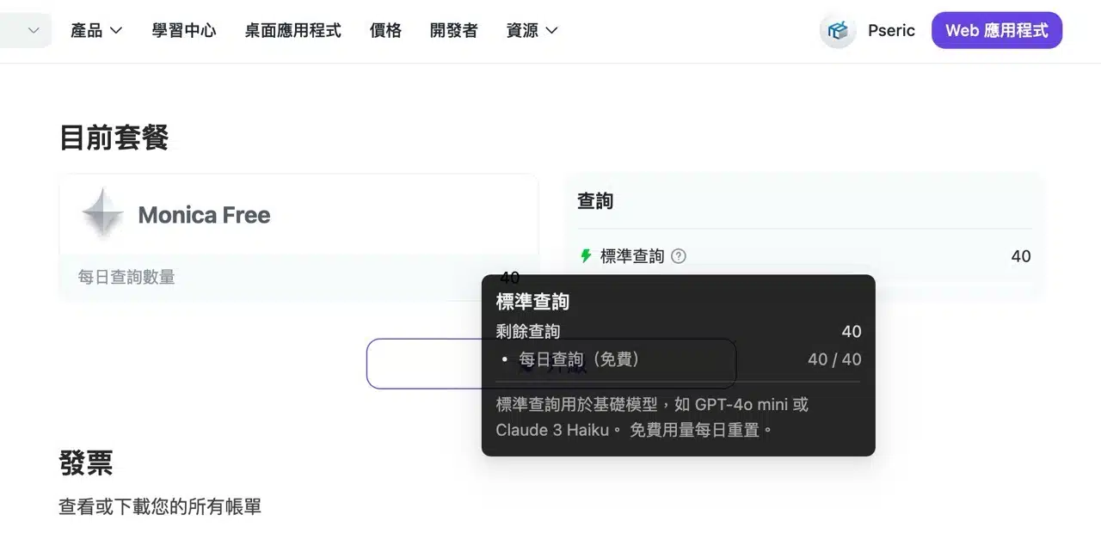Click the 每日查詢數量 row in the plan card
This screenshot has width=1101, height=533.
(x=126, y=277)
